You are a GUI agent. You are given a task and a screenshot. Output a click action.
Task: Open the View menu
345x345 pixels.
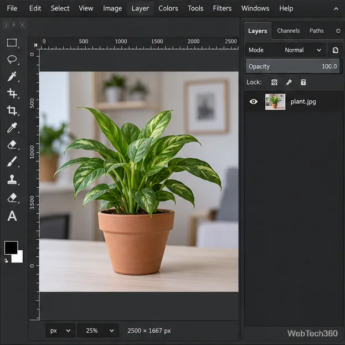pyautogui.click(x=86, y=8)
